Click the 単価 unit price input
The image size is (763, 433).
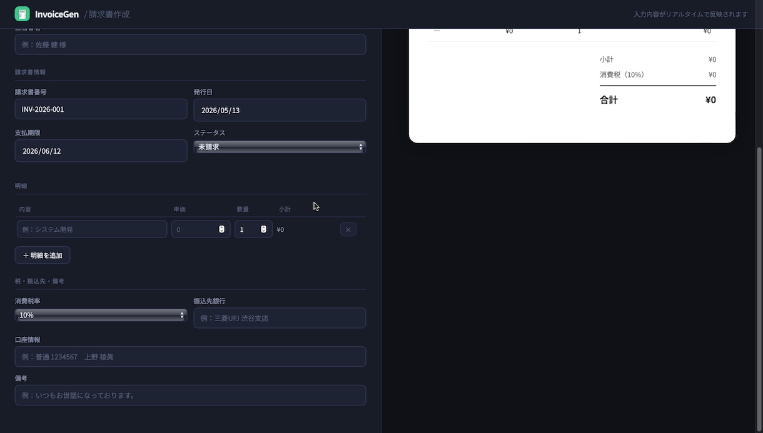click(201, 229)
